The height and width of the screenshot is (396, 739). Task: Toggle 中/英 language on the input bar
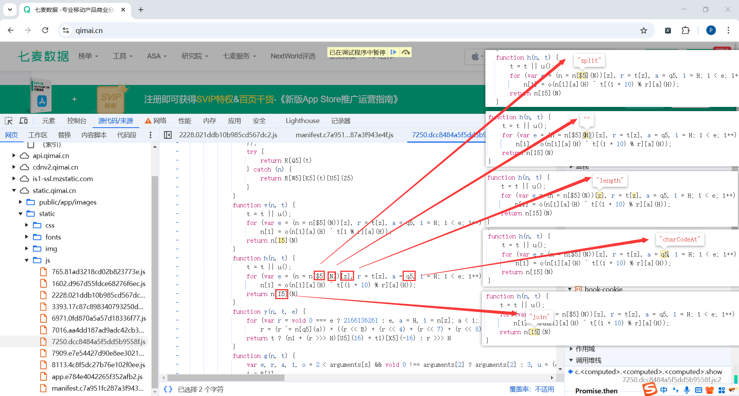tap(664, 390)
